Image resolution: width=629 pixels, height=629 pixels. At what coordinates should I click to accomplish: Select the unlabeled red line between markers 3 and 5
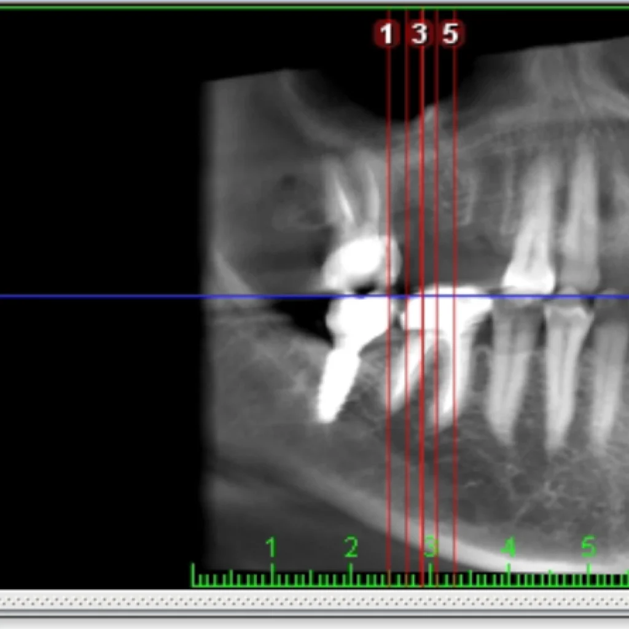click(437, 184)
